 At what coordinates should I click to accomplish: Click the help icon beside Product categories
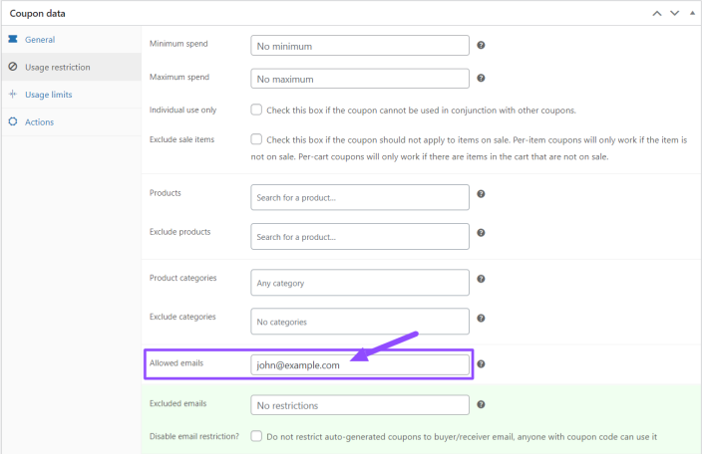481,280
